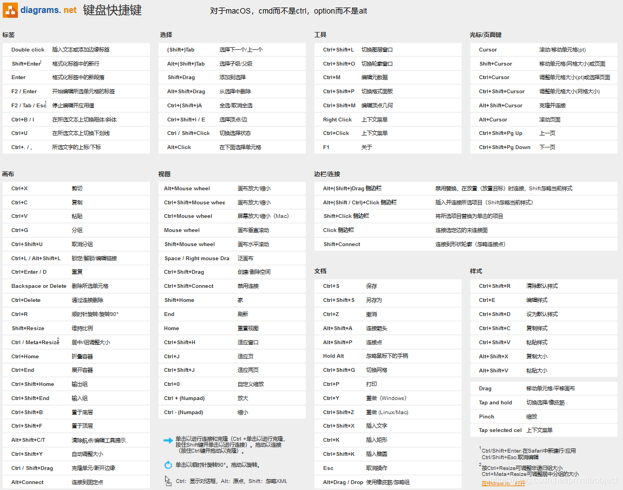Click the mouse cursor drop icon
Image resolution: width=623 pixels, height=490 pixels.
click(x=168, y=481)
